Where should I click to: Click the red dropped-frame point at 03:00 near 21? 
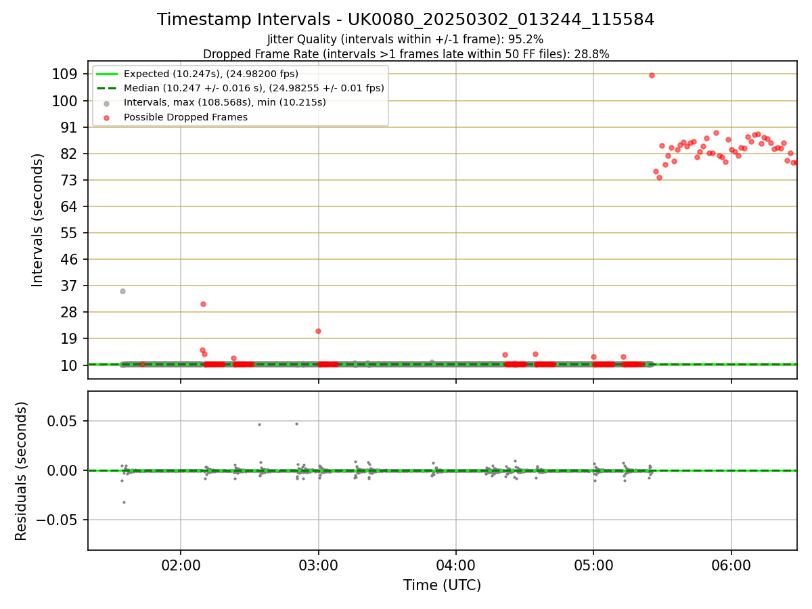318,331
